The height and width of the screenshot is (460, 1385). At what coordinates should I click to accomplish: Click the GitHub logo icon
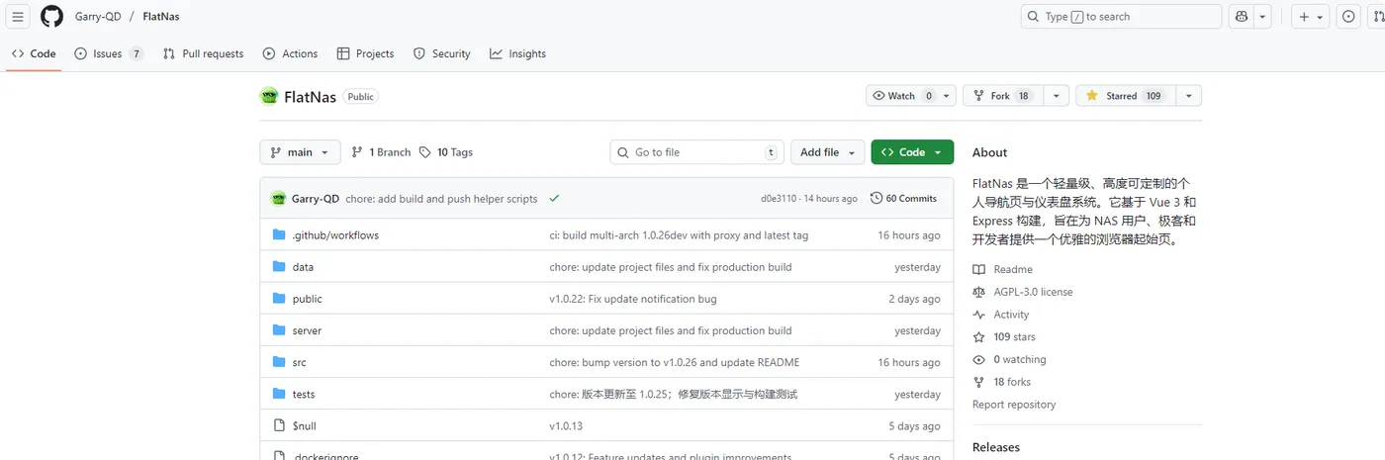51,17
